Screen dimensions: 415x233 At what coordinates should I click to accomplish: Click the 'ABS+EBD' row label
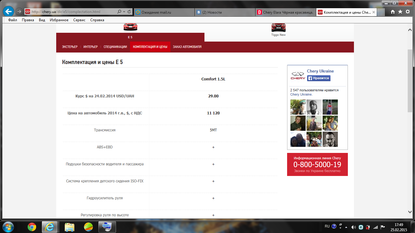point(105,147)
